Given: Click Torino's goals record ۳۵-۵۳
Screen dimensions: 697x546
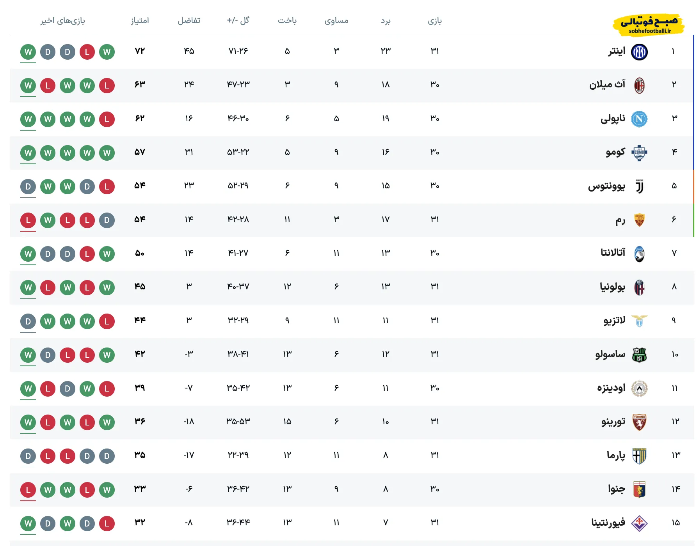Looking at the screenshot, I should point(238,422).
